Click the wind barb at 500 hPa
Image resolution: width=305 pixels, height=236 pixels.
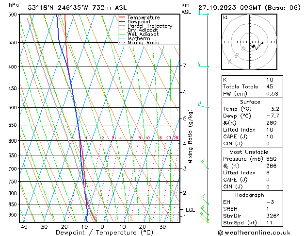coord(204,105)
